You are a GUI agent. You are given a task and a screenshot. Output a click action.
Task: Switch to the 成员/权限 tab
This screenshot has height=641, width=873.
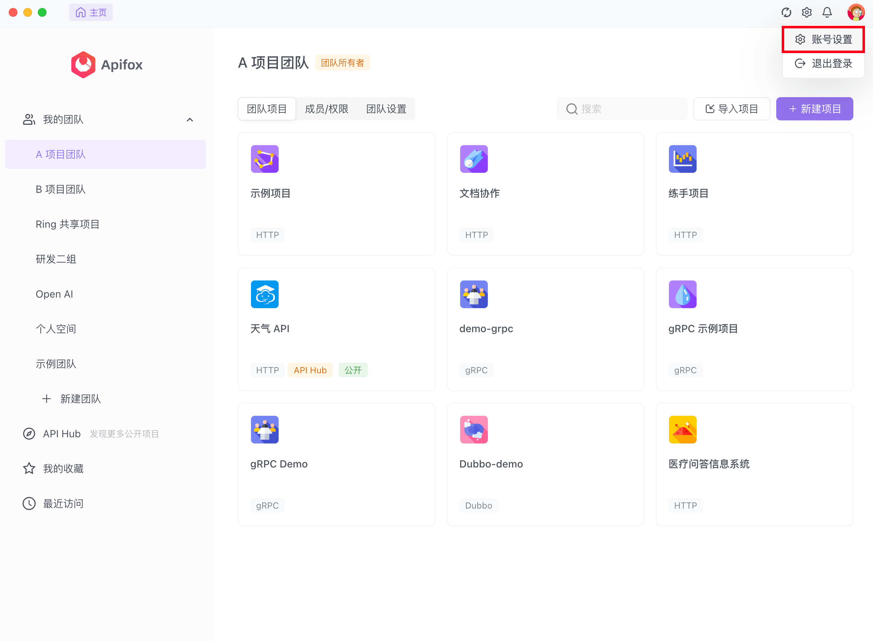[x=326, y=109]
